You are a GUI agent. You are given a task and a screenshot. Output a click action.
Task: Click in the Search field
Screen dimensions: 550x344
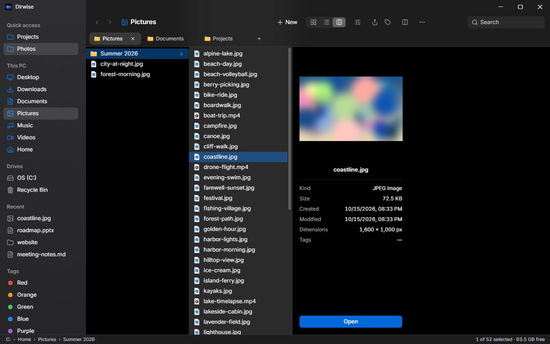click(x=506, y=22)
